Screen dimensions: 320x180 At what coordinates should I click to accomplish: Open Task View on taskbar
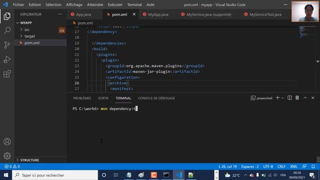click(x=116, y=175)
